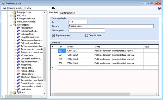The width and height of the screenshot is (163, 100).
Task: Click the Maksuluettelo report icon
Action: pyautogui.click(x=18, y=34)
